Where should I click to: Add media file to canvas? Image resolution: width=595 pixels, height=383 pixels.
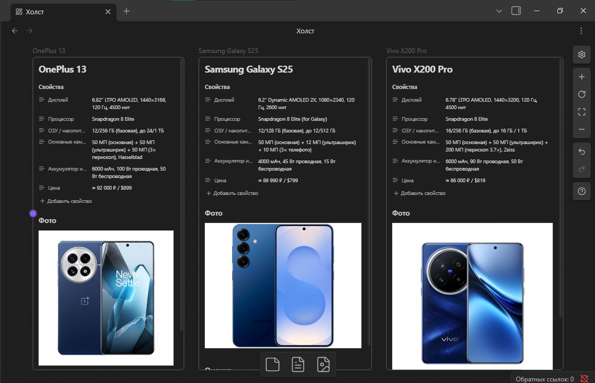coord(323,364)
